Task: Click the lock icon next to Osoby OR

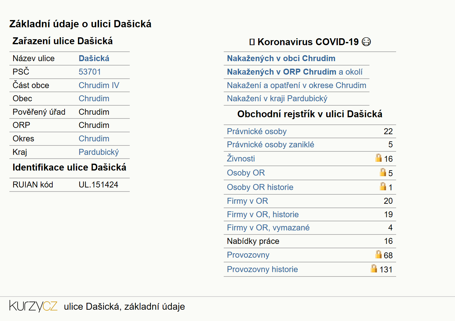Action: click(383, 172)
